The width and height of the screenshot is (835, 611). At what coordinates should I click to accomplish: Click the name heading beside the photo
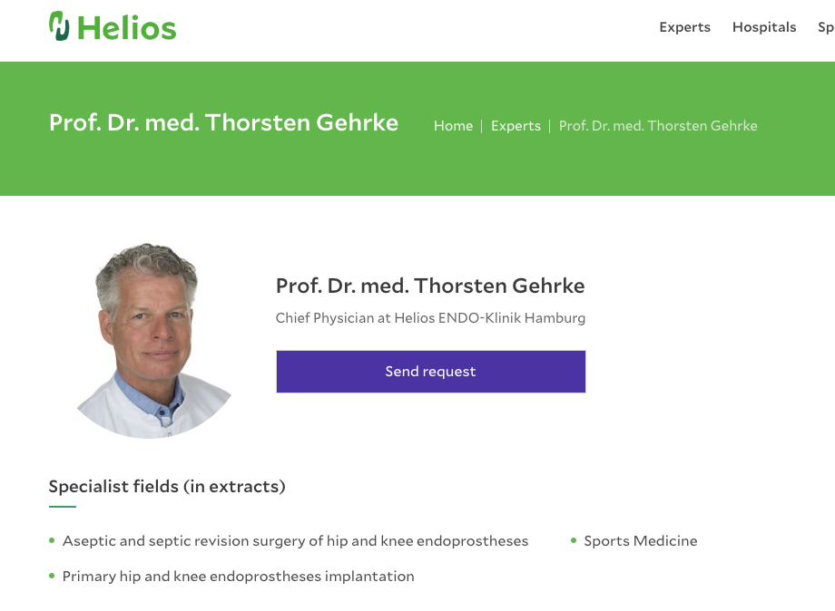coord(430,286)
